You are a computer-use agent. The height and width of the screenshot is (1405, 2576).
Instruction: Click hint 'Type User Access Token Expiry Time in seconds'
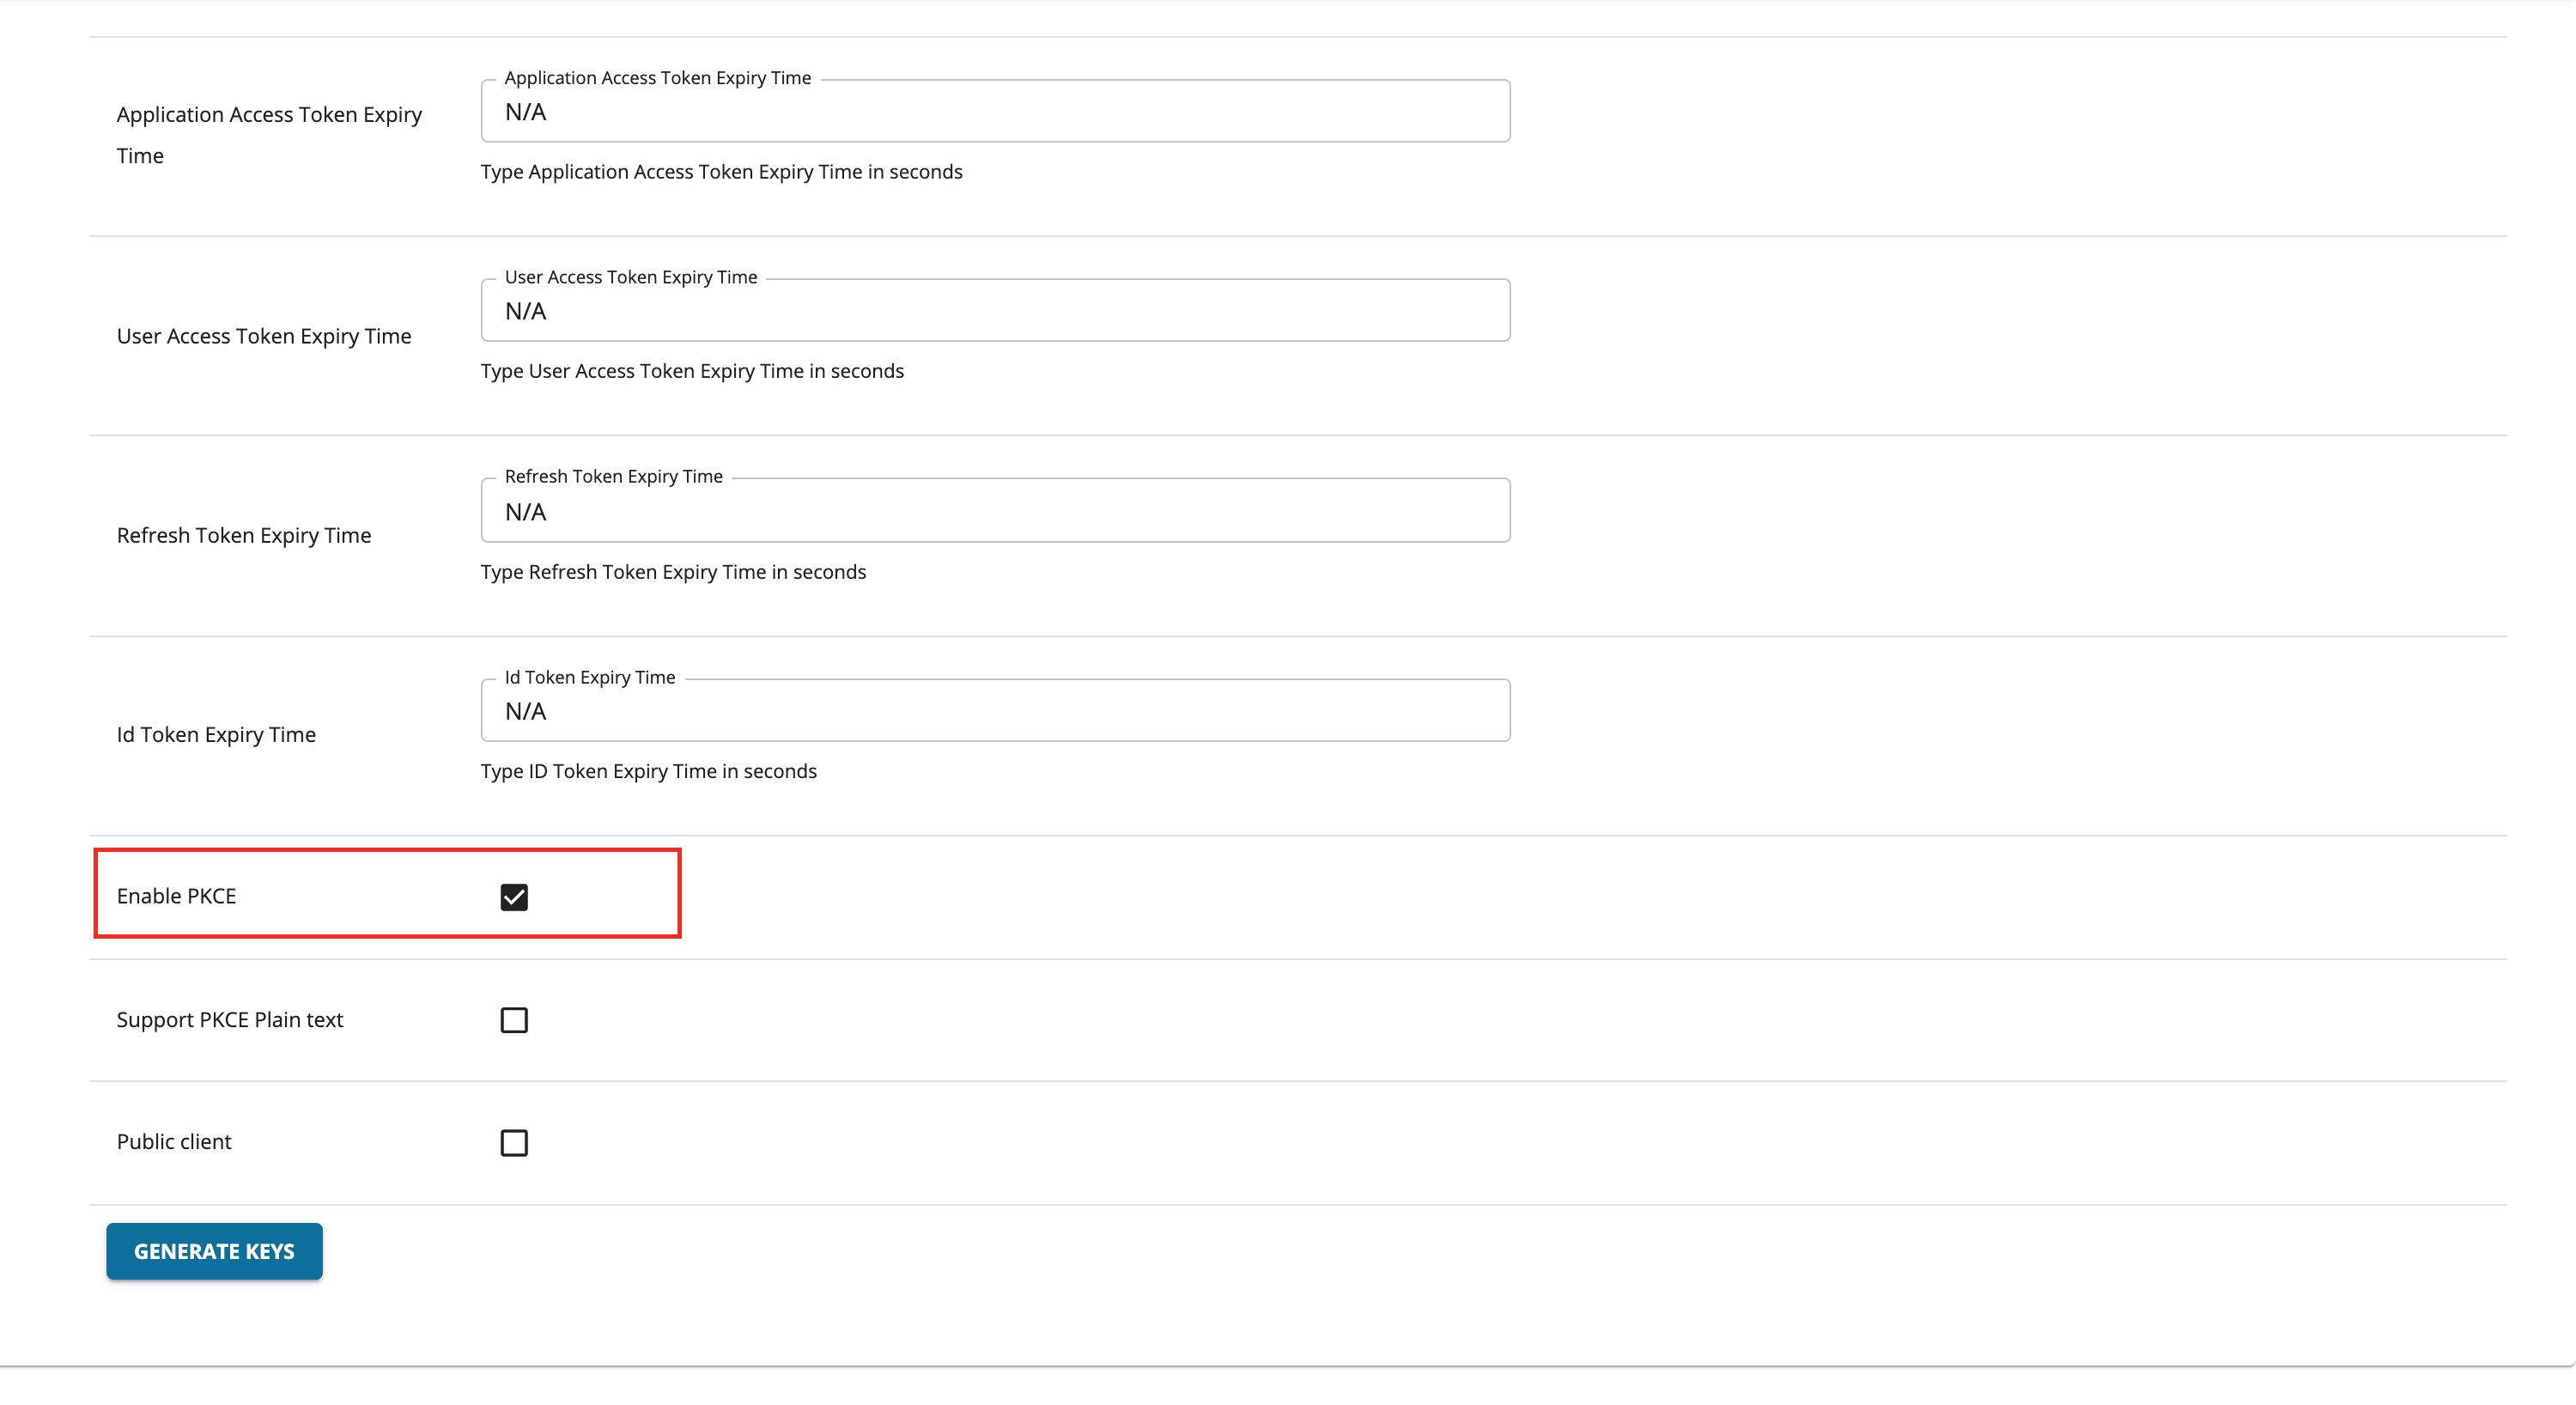point(692,371)
